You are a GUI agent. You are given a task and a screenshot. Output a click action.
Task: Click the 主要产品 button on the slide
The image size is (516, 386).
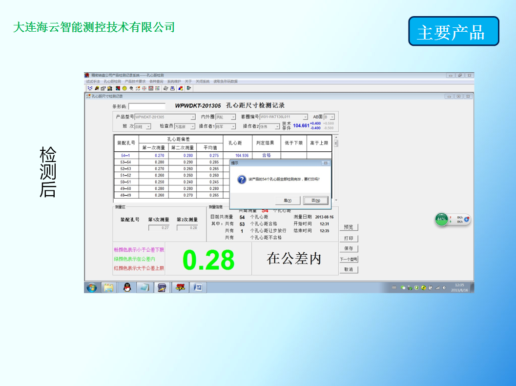[x=454, y=31]
